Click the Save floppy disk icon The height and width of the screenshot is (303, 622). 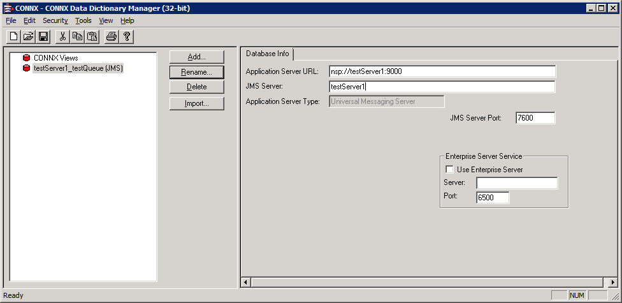point(43,36)
